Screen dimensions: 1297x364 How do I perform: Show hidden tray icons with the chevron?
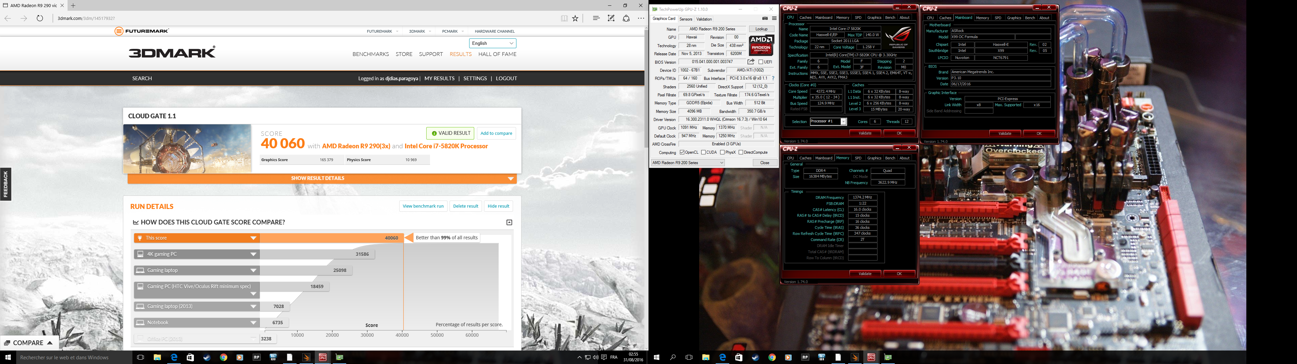[x=580, y=358]
